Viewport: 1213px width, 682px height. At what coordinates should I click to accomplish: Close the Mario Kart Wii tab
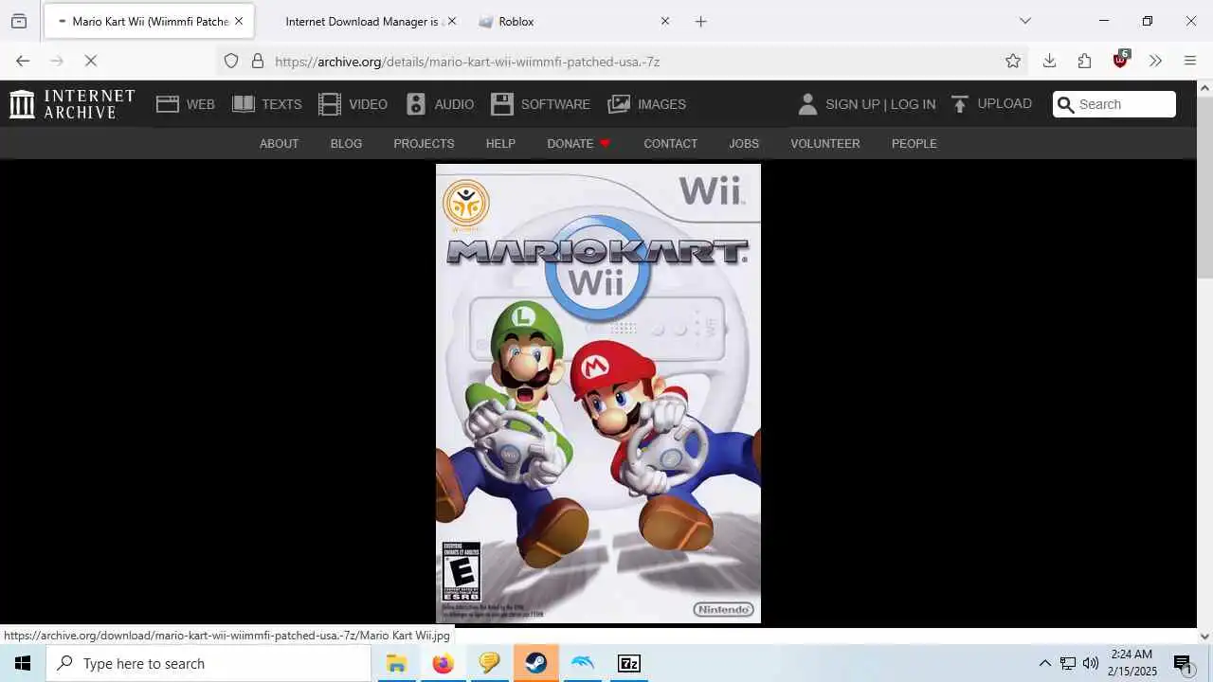coord(239,21)
